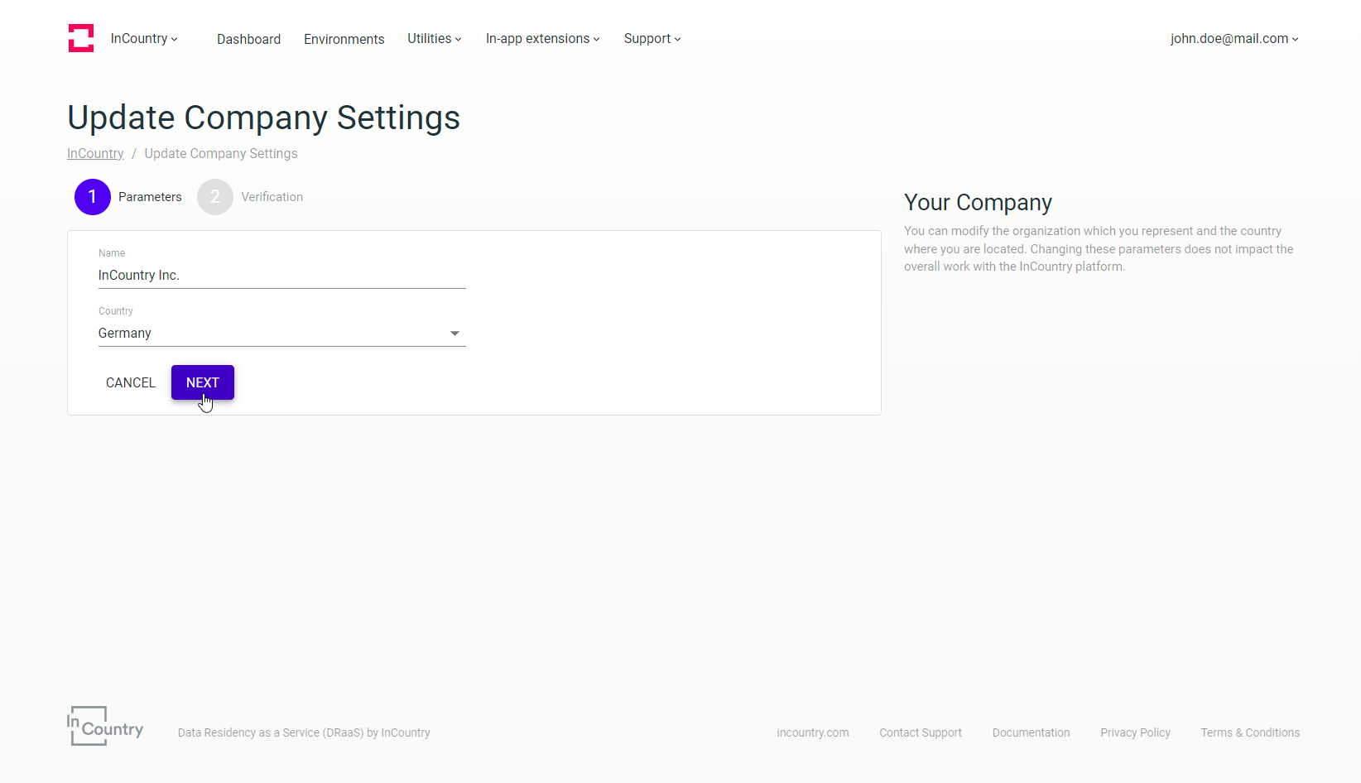Click the InCountry breadcrumb link
Image resolution: width=1361 pixels, height=783 pixels.
(95, 154)
